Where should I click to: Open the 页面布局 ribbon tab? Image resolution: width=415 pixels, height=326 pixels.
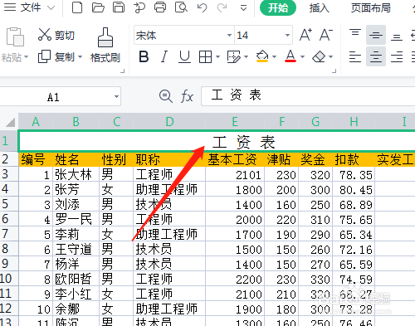[x=371, y=7]
